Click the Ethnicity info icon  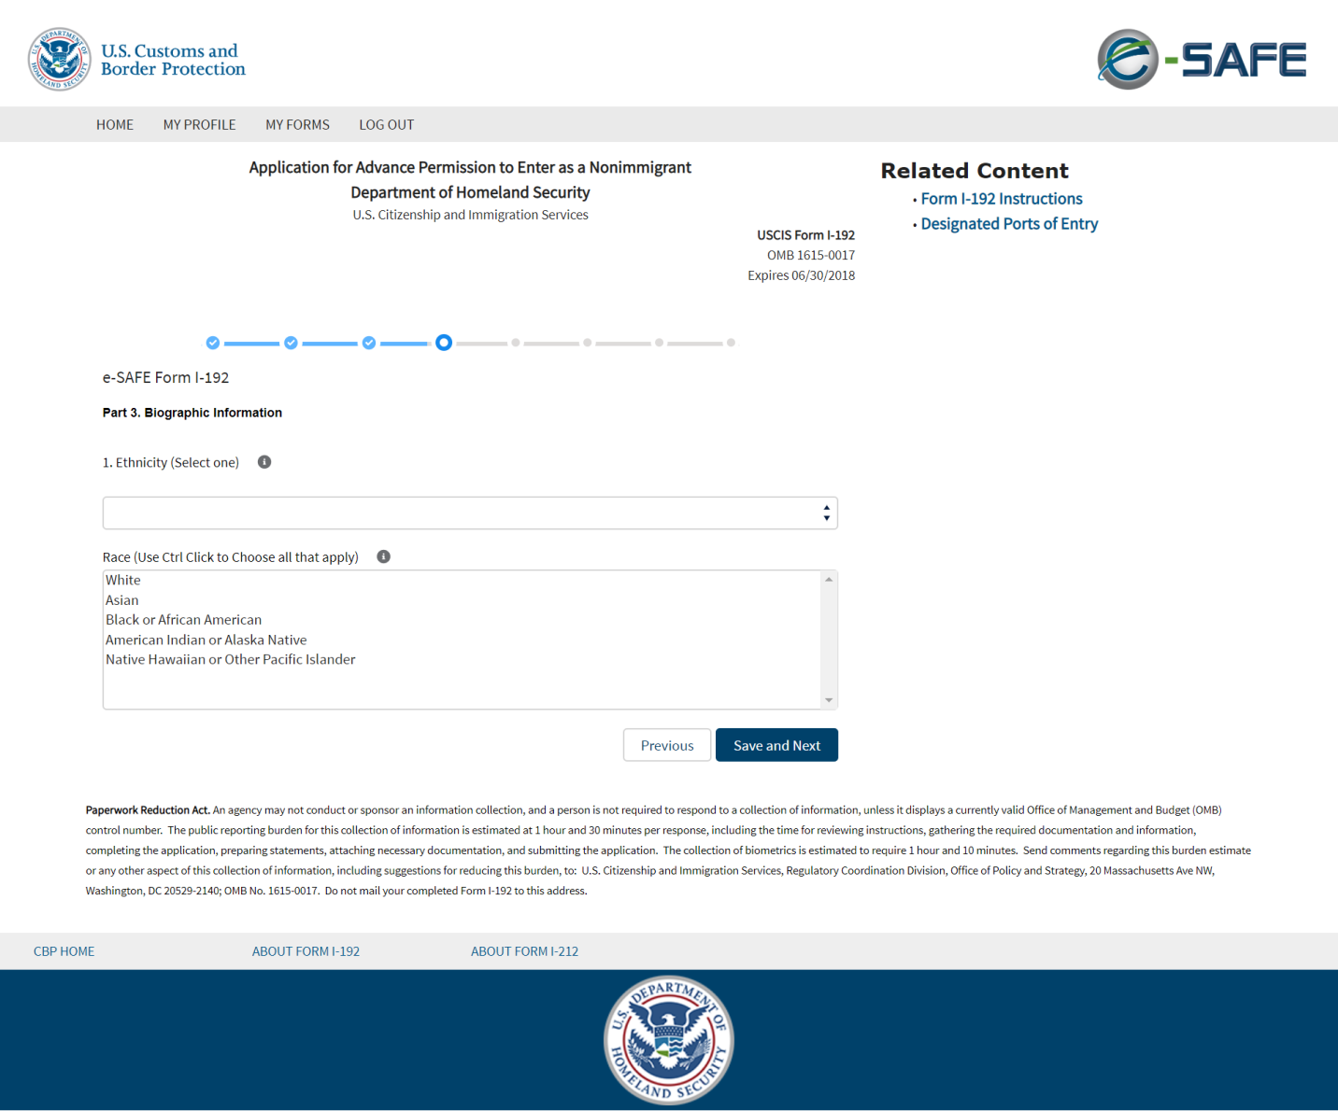[x=264, y=462]
